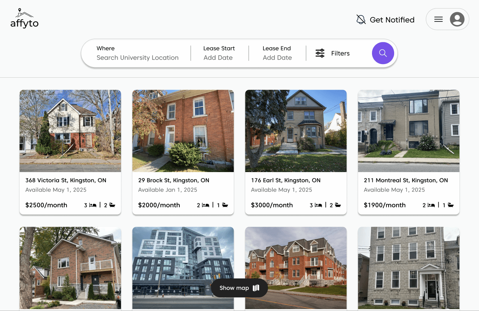479x311 pixels.
Task: Click the filters slider icon
Action: [x=320, y=53]
